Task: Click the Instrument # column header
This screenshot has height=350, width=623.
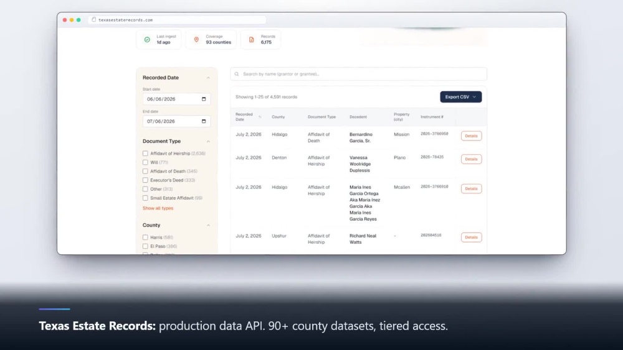Action: 432,117
